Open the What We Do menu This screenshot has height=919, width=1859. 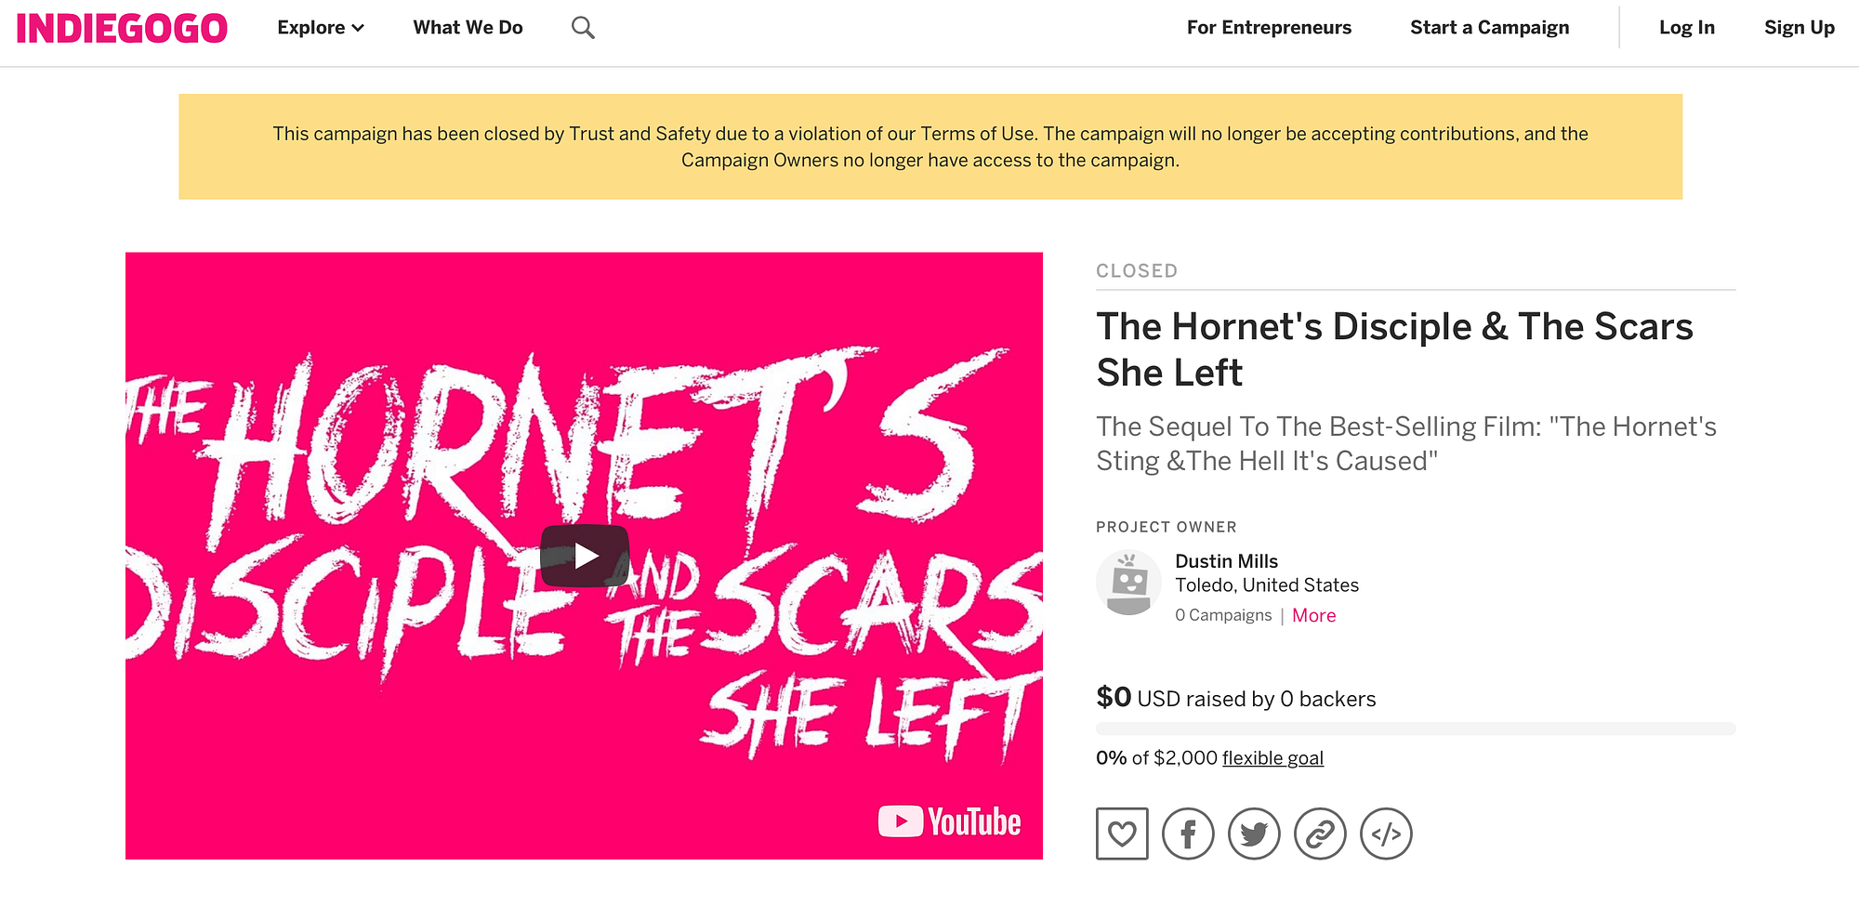coord(468,28)
